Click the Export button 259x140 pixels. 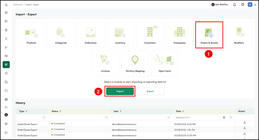tap(150, 91)
